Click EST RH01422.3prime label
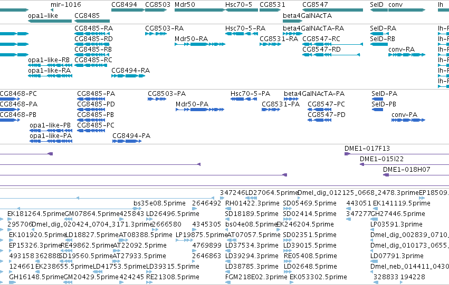449x285 pixels. 252,203
